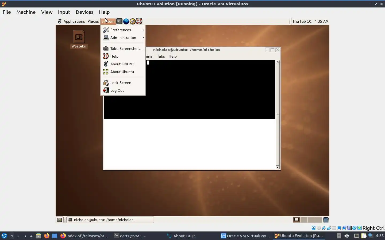
Task: Close the open System menu
Action: click(108, 21)
